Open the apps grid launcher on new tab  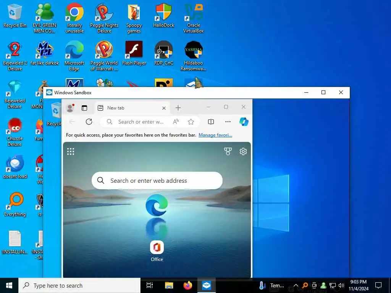coord(71,151)
